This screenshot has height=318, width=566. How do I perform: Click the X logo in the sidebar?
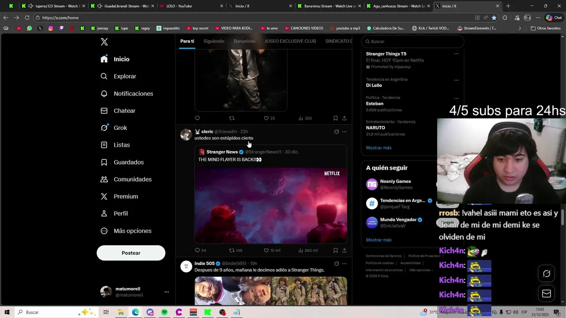104,42
